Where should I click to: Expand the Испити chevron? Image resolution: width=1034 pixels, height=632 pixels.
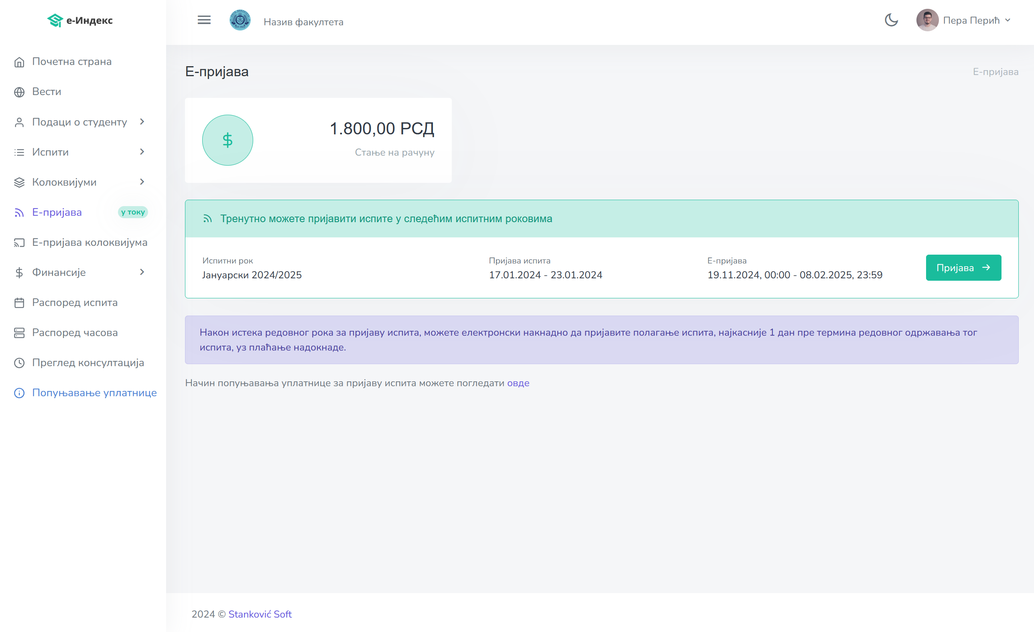pyautogui.click(x=142, y=152)
